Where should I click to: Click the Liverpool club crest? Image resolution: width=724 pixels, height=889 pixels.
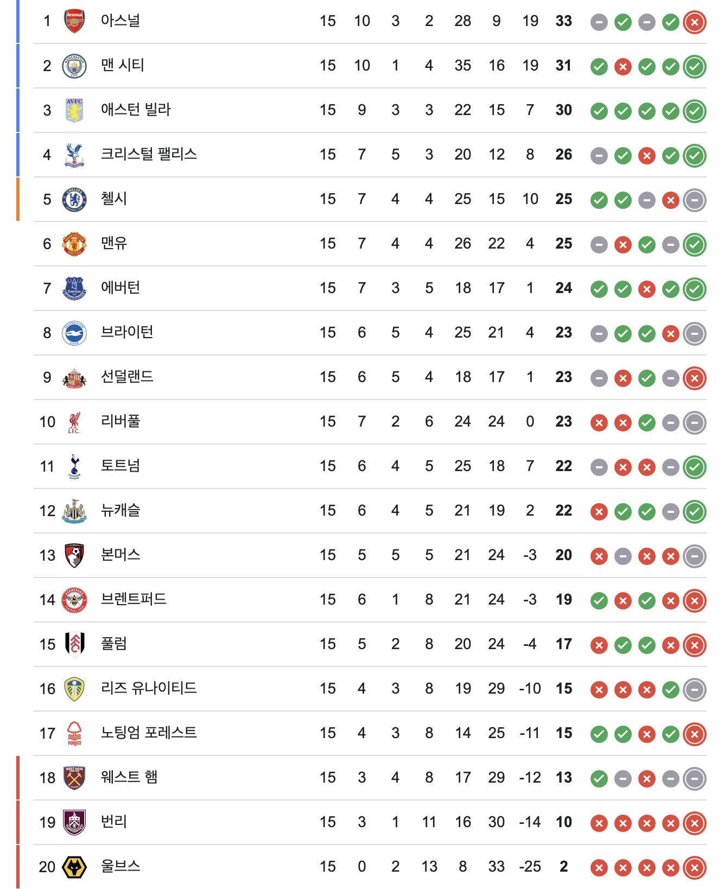pos(74,422)
